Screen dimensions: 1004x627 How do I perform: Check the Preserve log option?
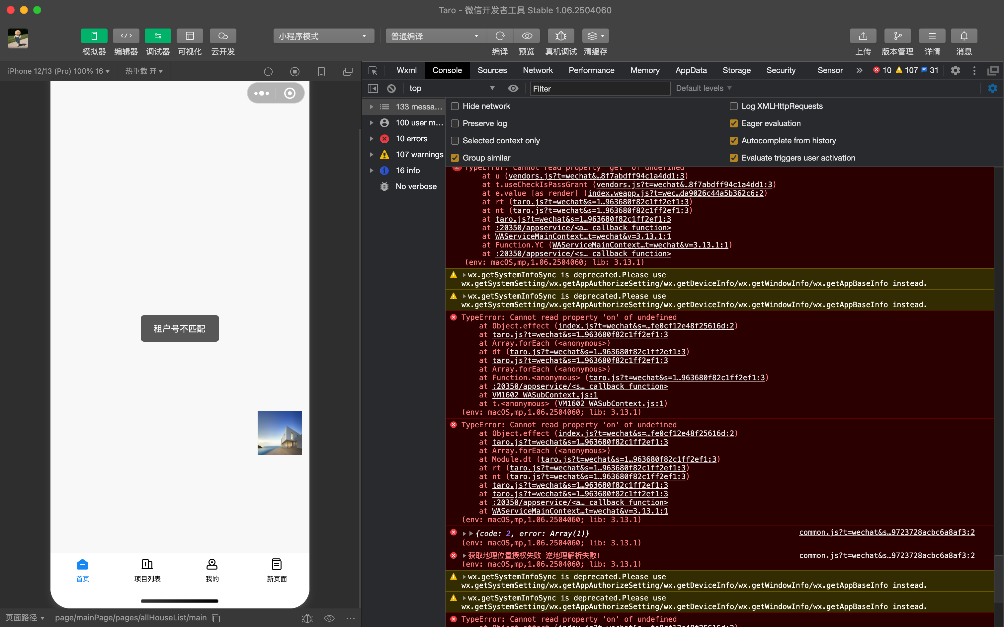point(455,123)
